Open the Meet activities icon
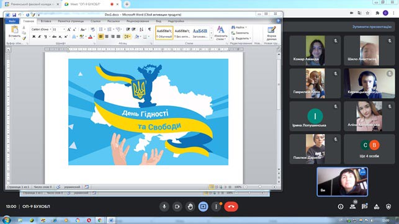Viewport: 399px width, 224px height. [377, 207]
